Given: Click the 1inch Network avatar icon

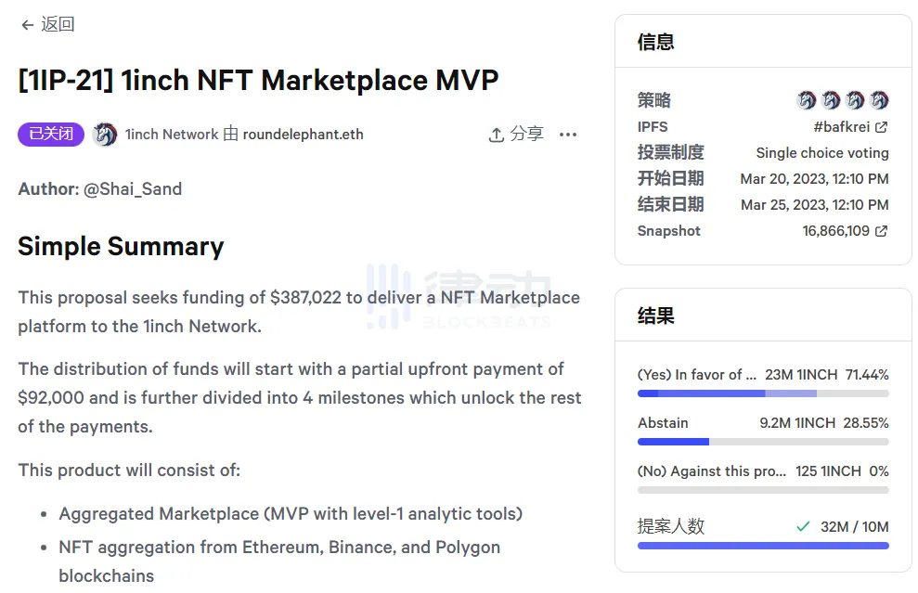Looking at the screenshot, I should [105, 135].
